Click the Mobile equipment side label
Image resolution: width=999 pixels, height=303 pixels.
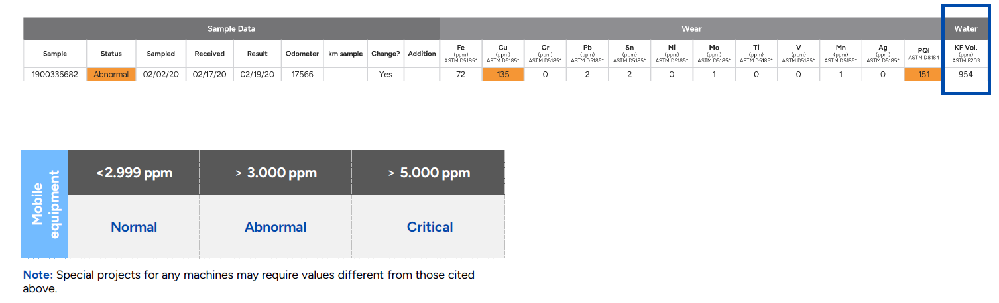click(45, 204)
